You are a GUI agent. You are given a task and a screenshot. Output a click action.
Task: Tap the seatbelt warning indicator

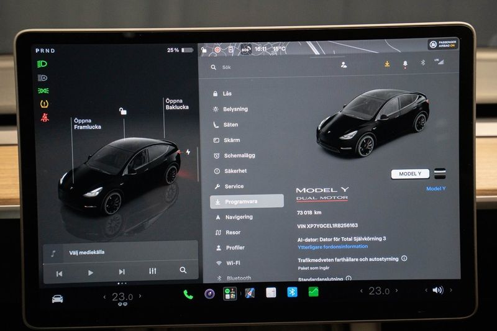pos(45,118)
